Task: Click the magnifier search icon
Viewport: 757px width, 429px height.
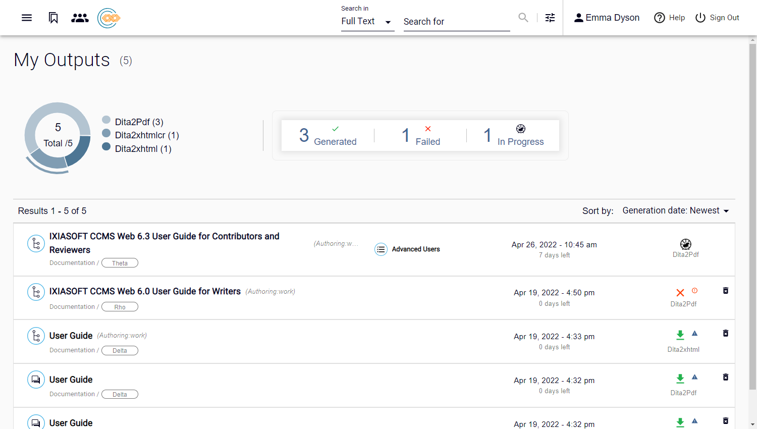Action: click(x=523, y=18)
